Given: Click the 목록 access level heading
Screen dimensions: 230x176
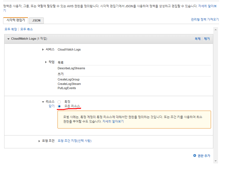Looking at the screenshot, I should click(x=61, y=63).
